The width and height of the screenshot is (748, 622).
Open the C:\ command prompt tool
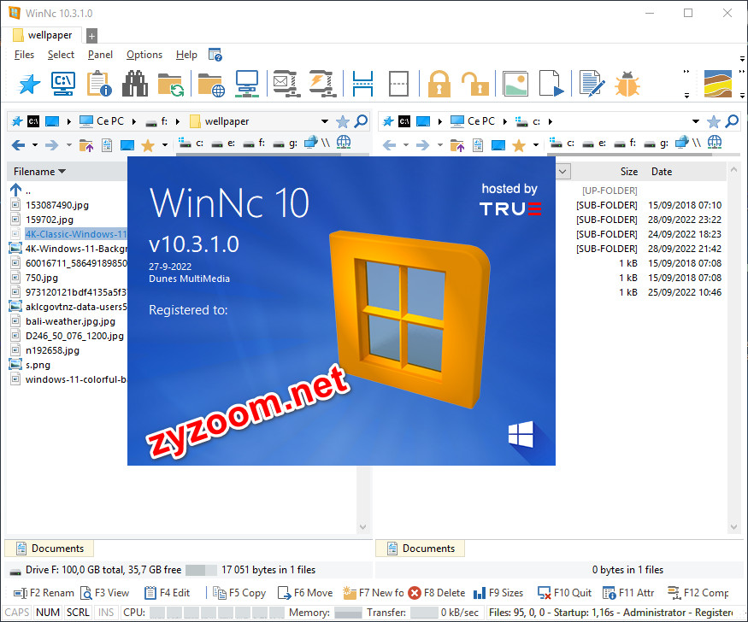pyautogui.click(x=63, y=85)
